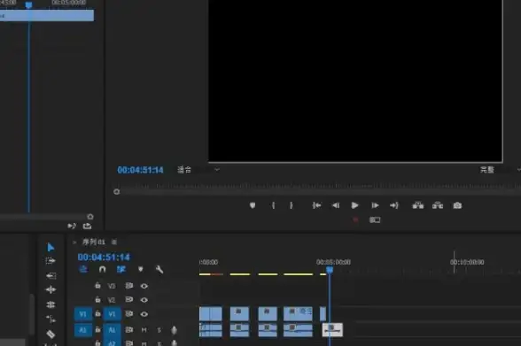Click the Mark Out button

pos(292,205)
